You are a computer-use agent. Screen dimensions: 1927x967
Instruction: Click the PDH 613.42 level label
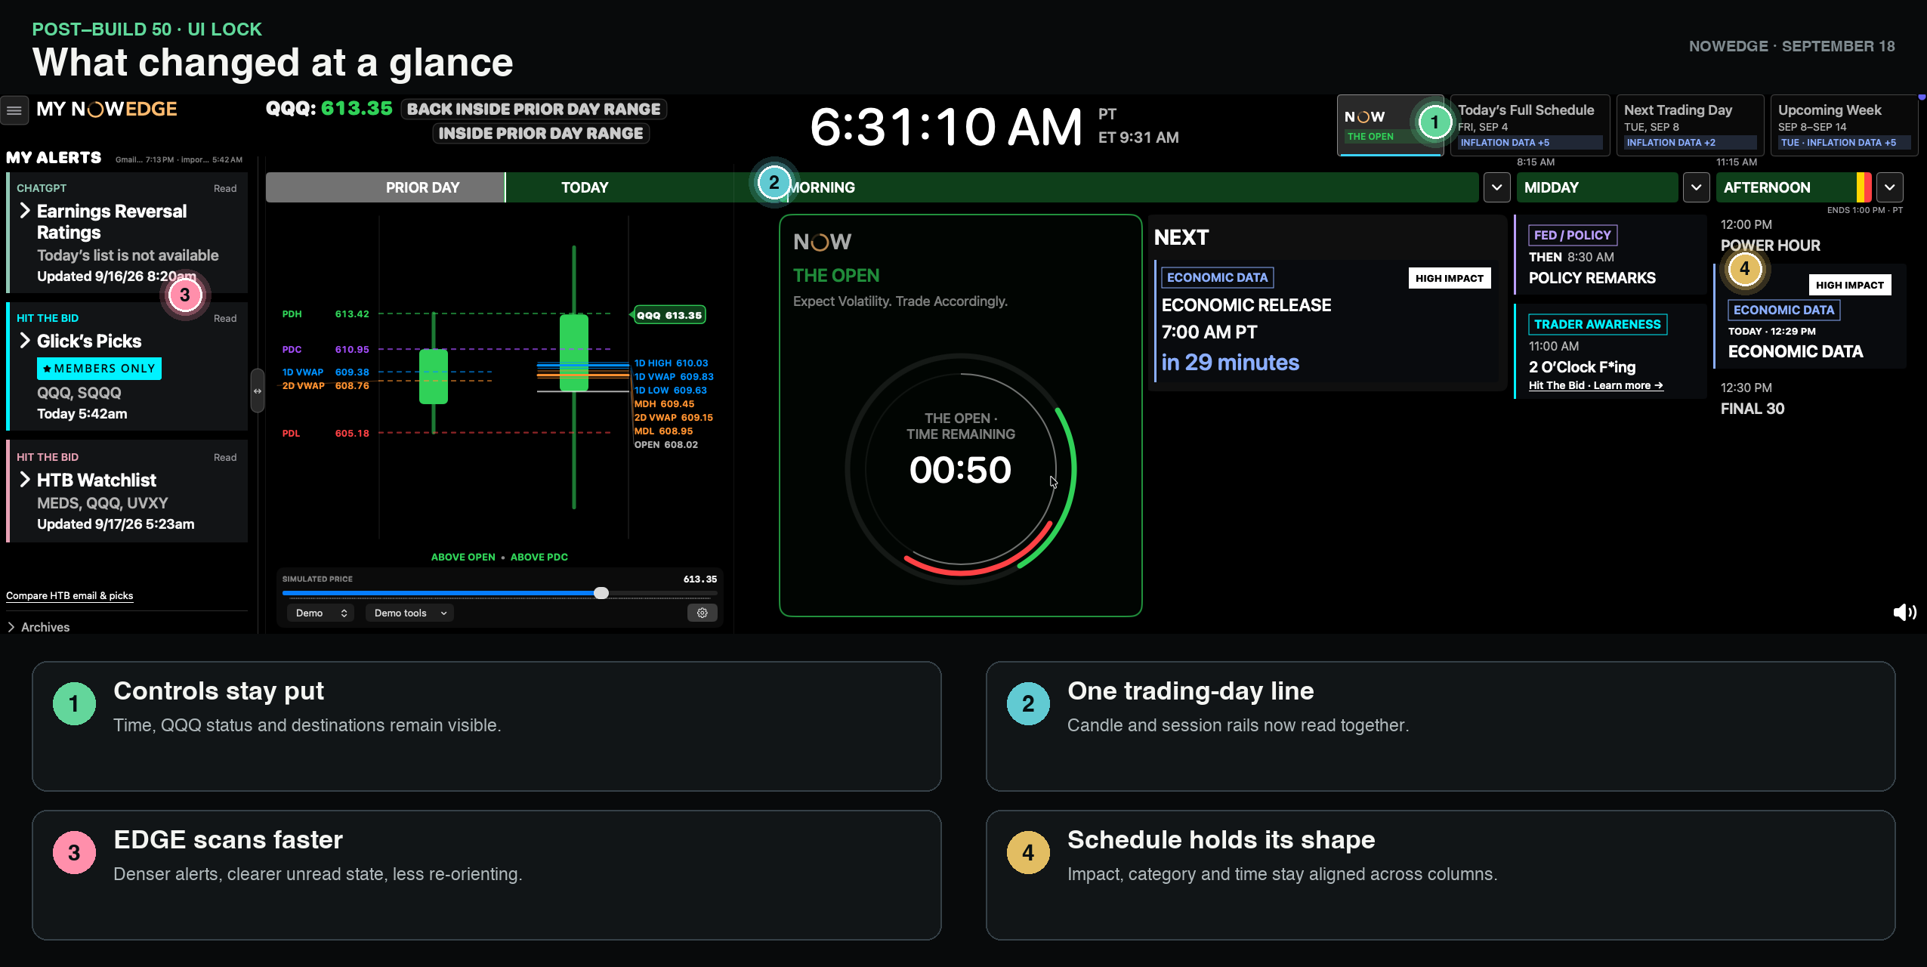326,314
